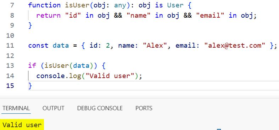Click line number 10 in the gutter
The width and height of the screenshot is (279, 130).
click(x=10, y=35)
